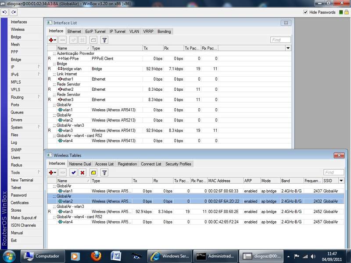
Task: Click the Redo arrow in WinBox toolbar
Action: point(14,12)
